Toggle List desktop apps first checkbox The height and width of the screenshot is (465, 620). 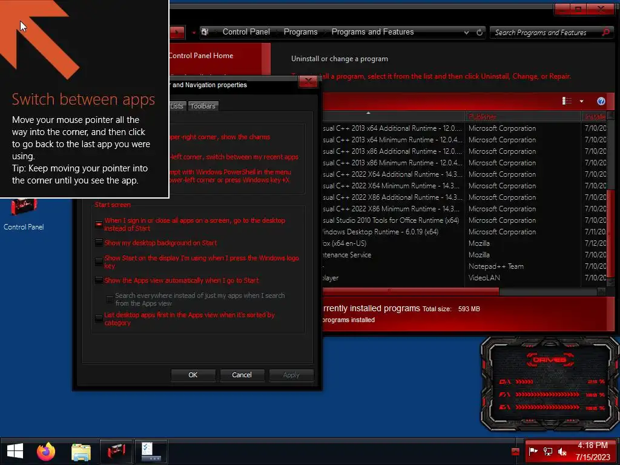pyautogui.click(x=99, y=318)
